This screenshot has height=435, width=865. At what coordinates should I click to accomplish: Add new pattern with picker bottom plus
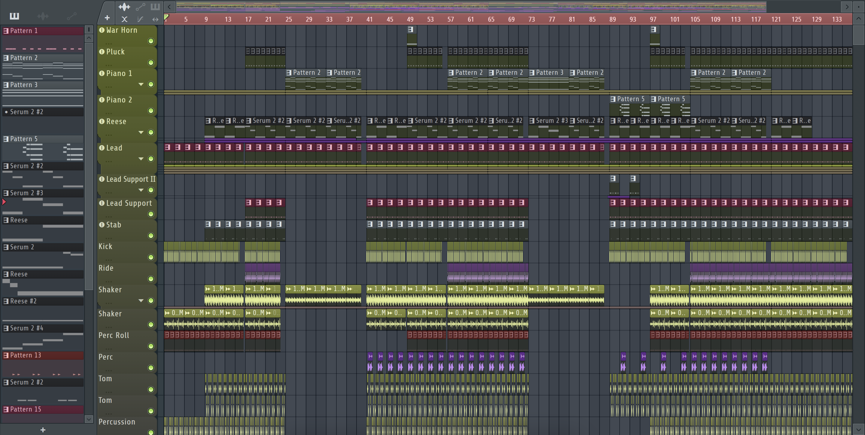tap(43, 430)
